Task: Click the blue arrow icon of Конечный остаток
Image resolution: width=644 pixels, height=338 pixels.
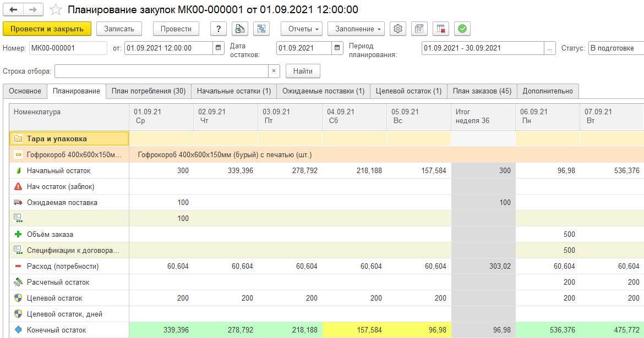Action: (18, 330)
